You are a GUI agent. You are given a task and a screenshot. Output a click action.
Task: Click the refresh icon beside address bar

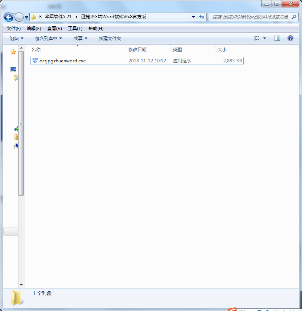(201, 17)
